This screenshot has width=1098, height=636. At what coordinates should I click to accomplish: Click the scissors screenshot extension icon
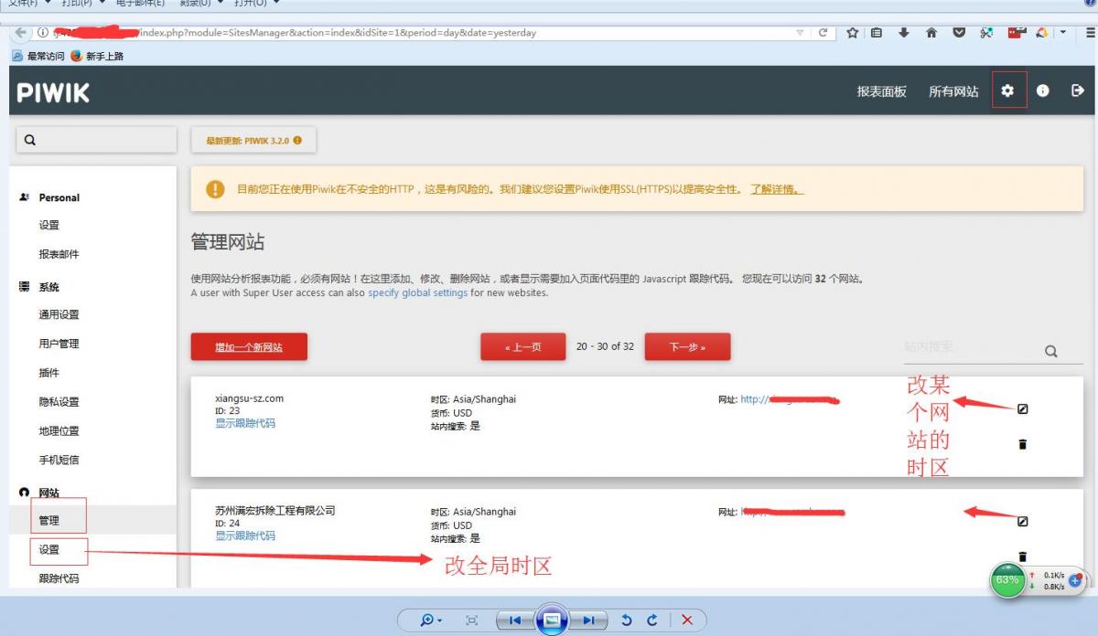click(986, 33)
